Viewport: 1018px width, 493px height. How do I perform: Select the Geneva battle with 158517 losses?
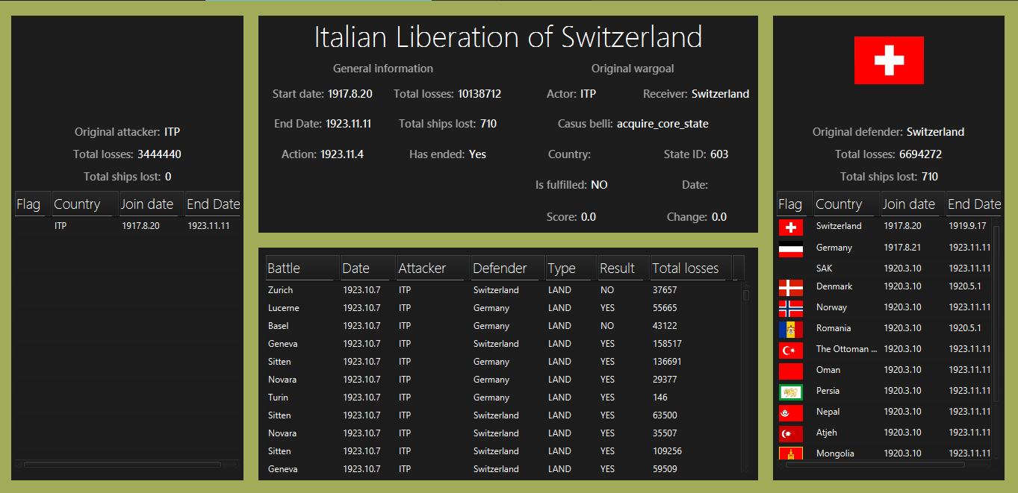pos(503,344)
